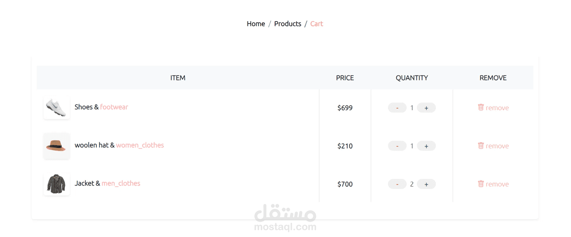Screen dimensions: 571x237
Task: Click the women_clothes category link
Action: coord(140,145)
